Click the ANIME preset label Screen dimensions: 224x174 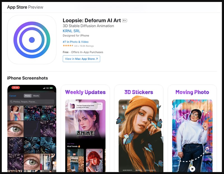85,133
